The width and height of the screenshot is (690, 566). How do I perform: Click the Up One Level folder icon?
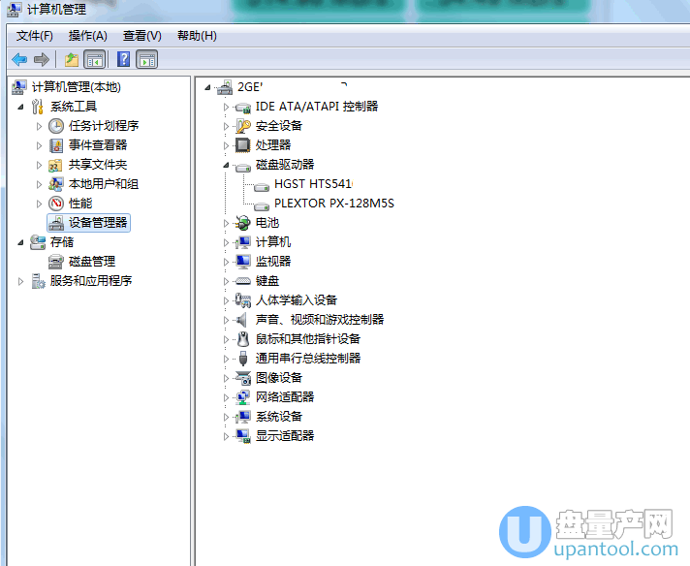point(72,60)
